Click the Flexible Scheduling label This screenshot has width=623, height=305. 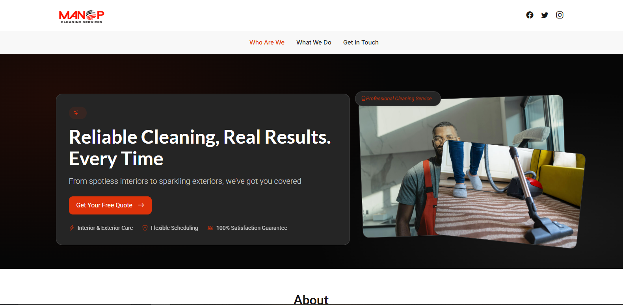(175, 228)
